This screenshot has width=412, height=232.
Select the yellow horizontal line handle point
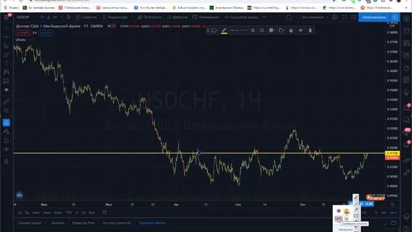(x=199, y=153)
